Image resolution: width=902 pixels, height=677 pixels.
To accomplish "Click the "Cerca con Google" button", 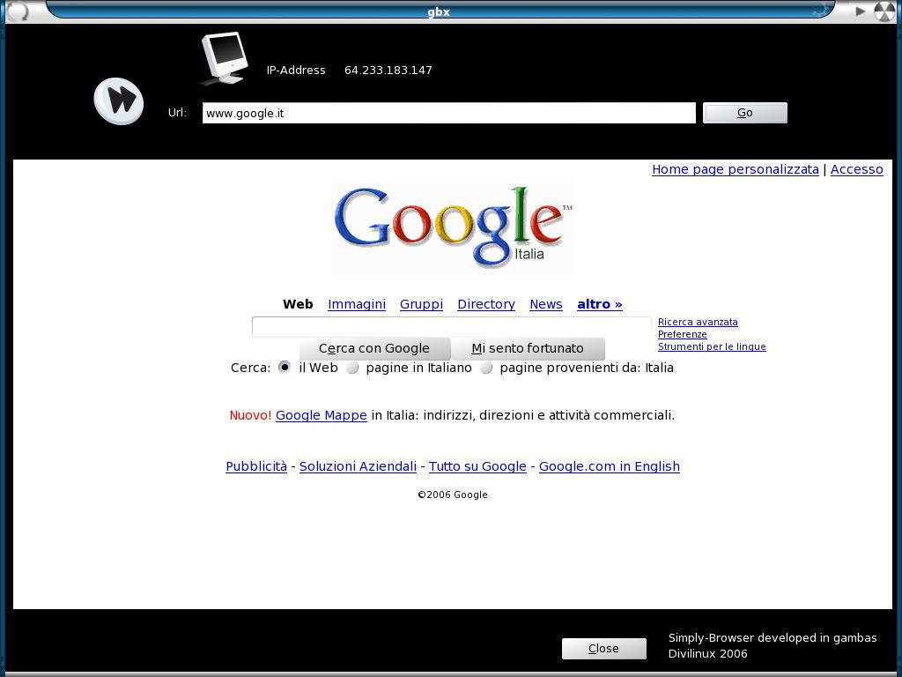I will click(x=374, y=348).
